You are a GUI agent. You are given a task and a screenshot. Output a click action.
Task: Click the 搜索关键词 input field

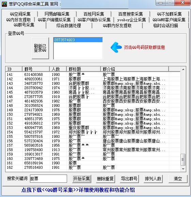48,179
